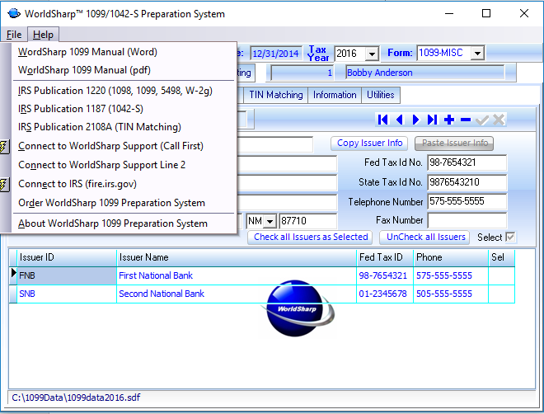544x414 pixels.
Task: Open About WorldSharp 1099 Preparation System
Action: (113, 223)
